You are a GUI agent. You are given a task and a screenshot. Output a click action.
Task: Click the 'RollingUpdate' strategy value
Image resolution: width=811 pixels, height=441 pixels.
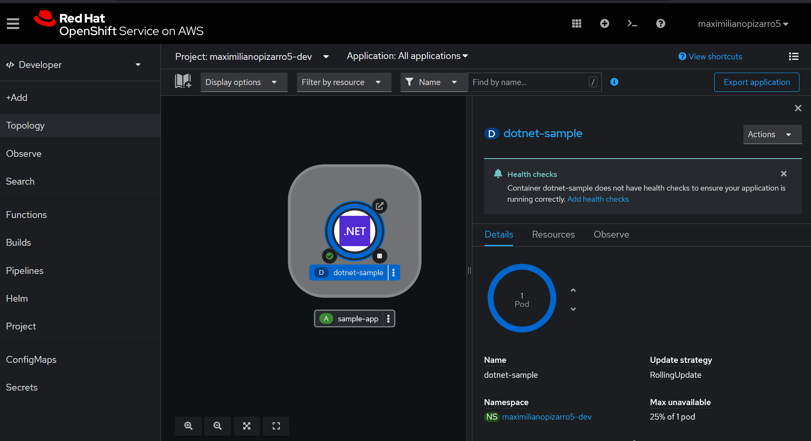pyautogui.click(x=675, y=375)
